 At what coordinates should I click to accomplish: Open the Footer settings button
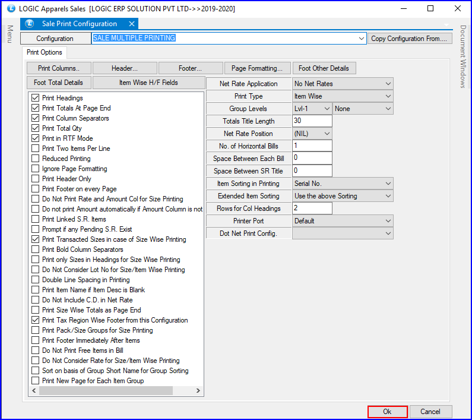point(190,68)
